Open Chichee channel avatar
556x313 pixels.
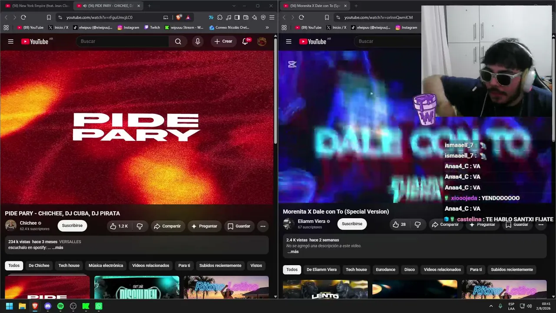[11, 225]
